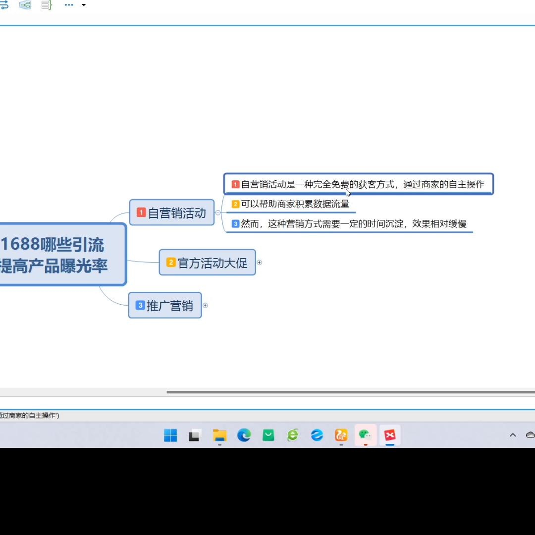Screen dimensions: 535x535
Task: Click priority 2 marker on 可以帮助商家积累数据流量
Action: point(235,204)
